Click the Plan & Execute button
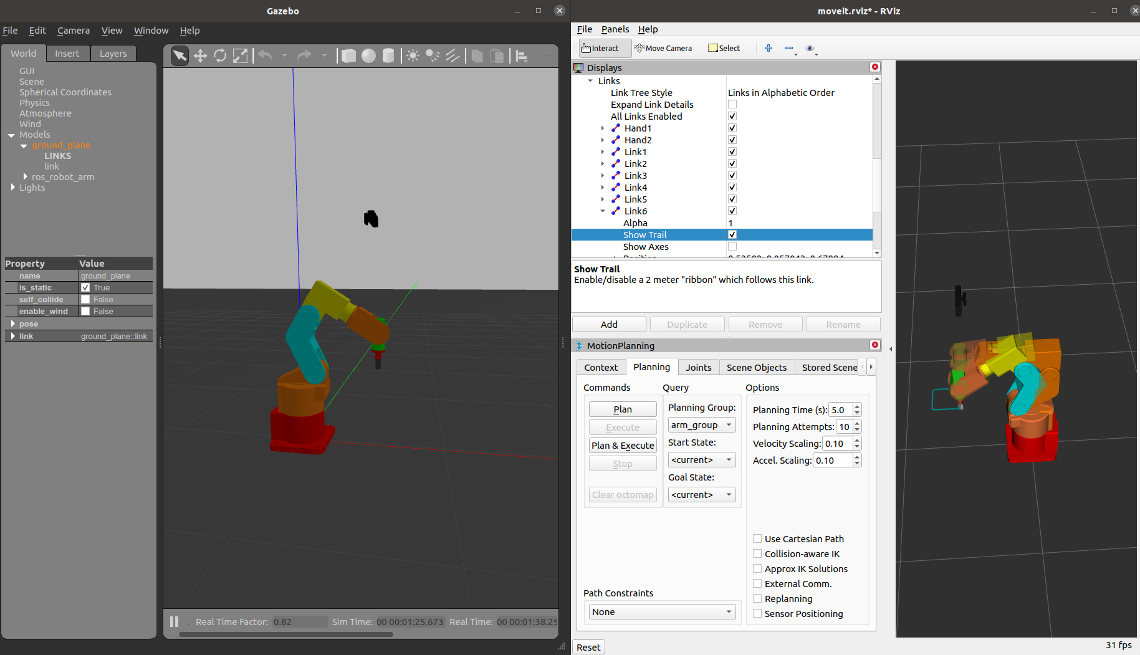The width and height of the screenshot is (1140, 655). coord(622,446)
